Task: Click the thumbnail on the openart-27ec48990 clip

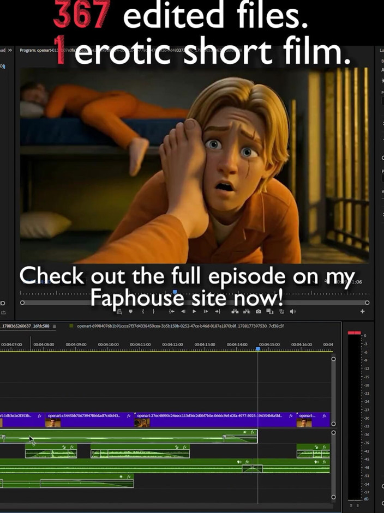Action: (142, 423)
